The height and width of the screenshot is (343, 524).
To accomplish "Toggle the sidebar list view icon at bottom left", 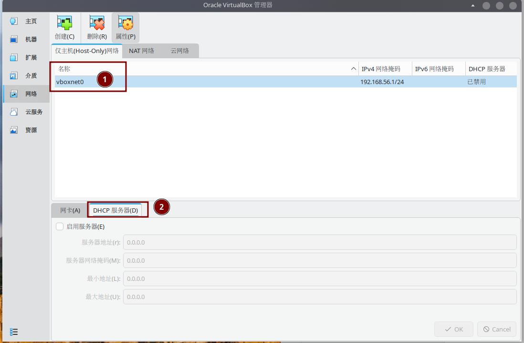I will 14,332.
